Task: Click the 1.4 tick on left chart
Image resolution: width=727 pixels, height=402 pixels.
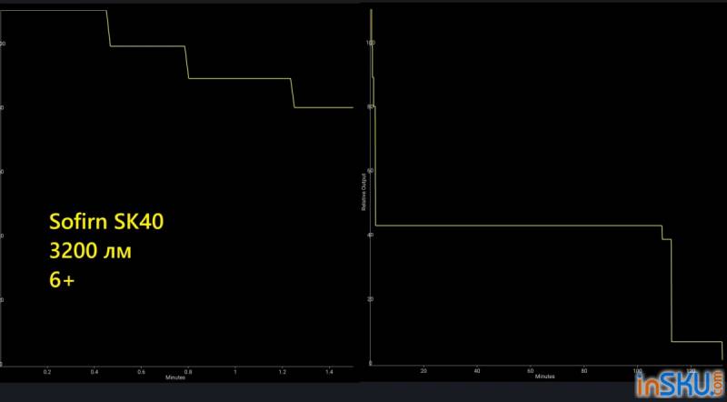Action: [x=329, y=372]
